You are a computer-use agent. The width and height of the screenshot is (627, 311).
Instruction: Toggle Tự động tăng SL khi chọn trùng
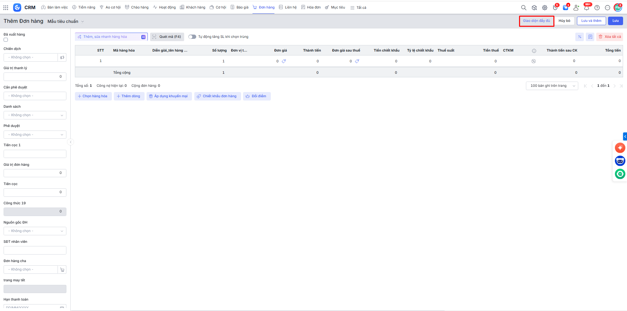192,37
